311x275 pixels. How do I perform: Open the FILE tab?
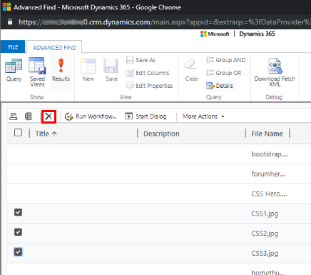(13, 47)
